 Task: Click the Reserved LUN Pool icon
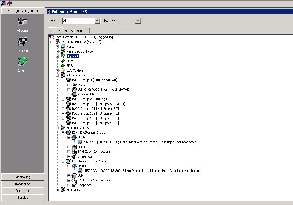pyautogui.click(x=63, y=51)
